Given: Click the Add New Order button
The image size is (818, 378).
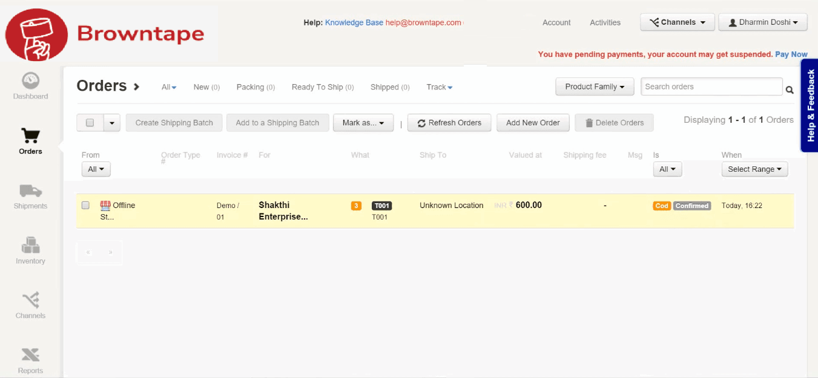Looking at the screenshot, I should tap(533, 123).
